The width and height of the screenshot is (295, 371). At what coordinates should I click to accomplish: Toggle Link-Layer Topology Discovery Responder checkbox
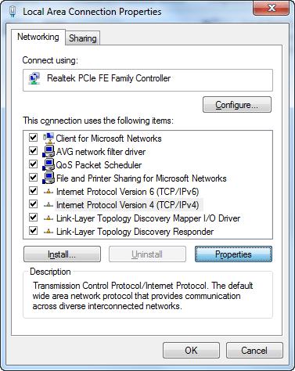click(x=33, y=231)
